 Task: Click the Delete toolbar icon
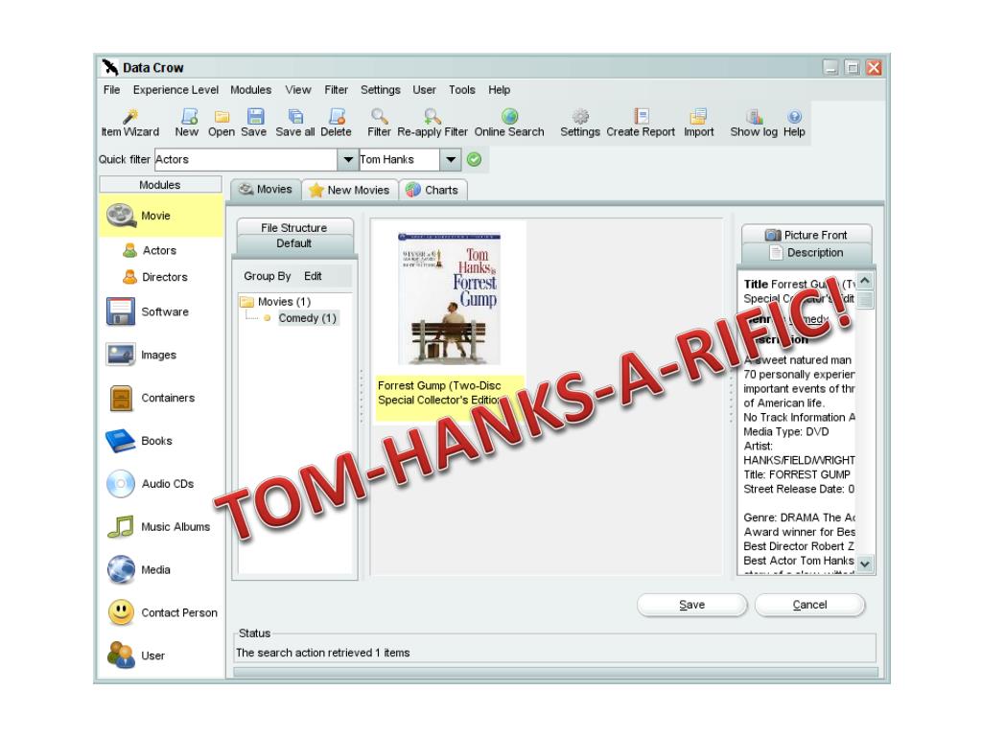click(336, 123)
